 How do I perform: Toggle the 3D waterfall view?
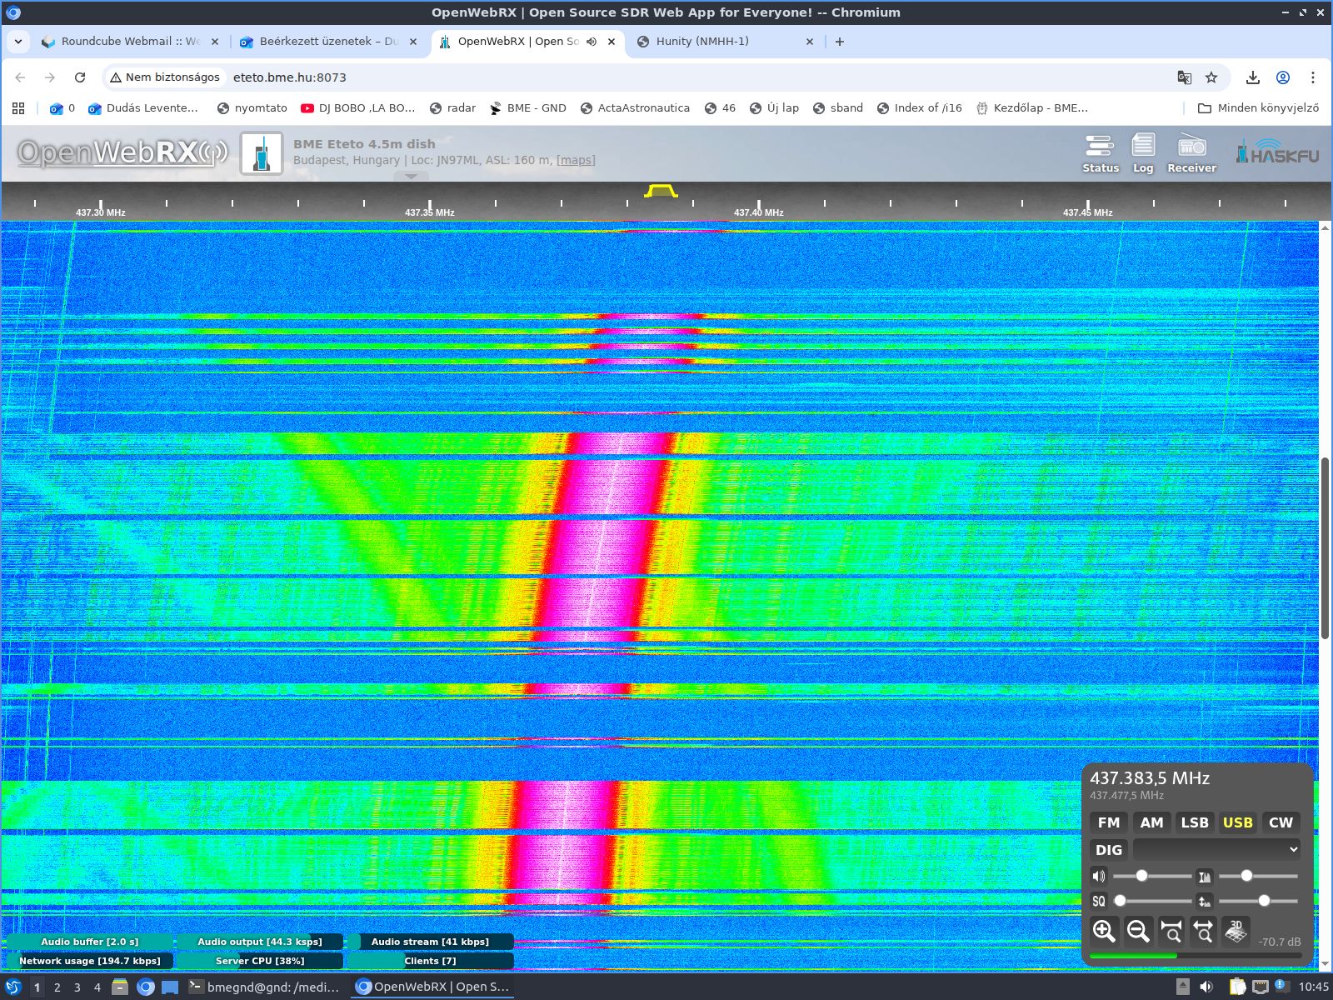[x=1236, y=931]
